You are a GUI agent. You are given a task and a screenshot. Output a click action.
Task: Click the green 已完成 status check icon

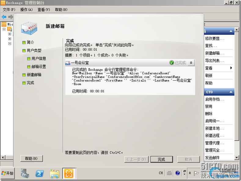pyautogui.click(x=172, y=63)
